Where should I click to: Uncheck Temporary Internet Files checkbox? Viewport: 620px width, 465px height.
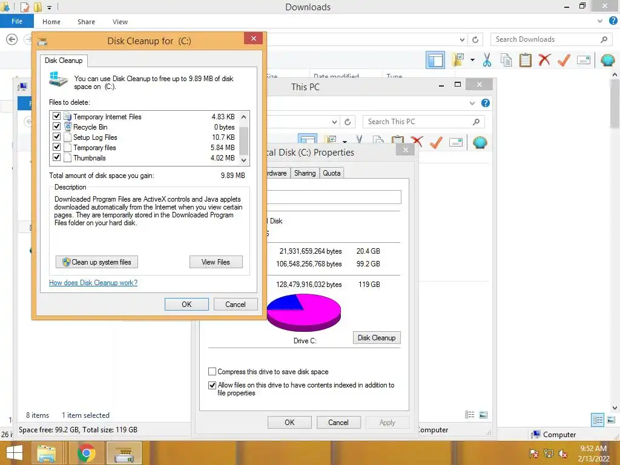click(56, 116)
